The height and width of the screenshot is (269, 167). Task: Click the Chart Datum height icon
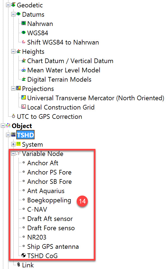tap(24, 61)
